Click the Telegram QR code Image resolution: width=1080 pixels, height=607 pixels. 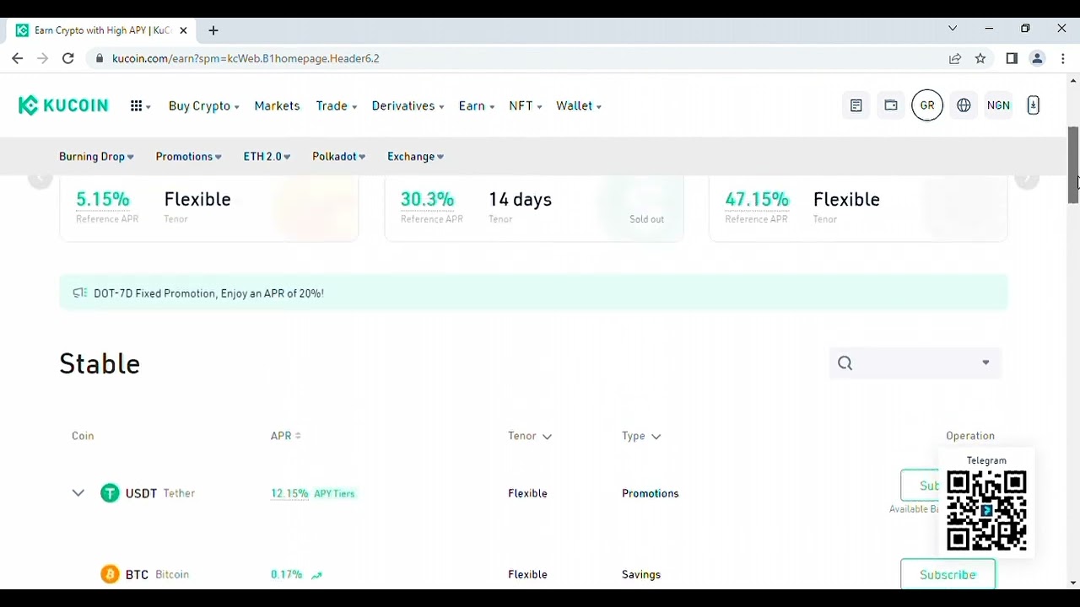[986, 511]
